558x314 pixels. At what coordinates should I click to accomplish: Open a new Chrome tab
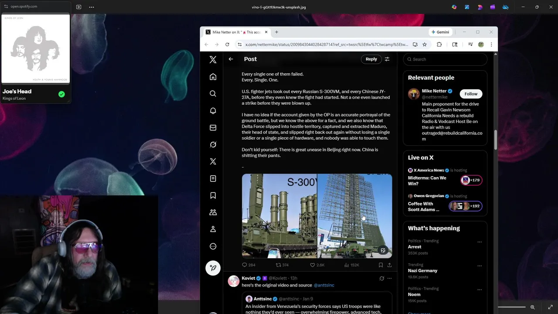pyautogui.click(x=276, y=32)
